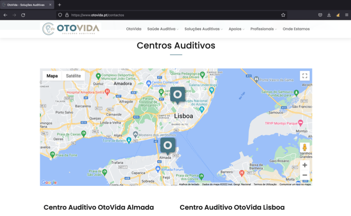Expand the Profissionais menu
Screen dimensions: 351x216
pos(264,29)
